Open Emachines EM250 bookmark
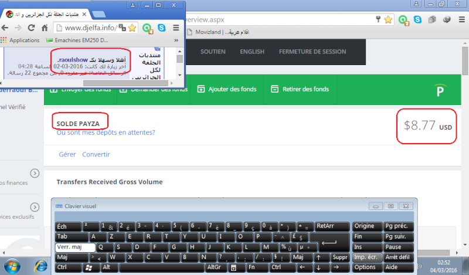The image size is (469, 275). [77, 40]
